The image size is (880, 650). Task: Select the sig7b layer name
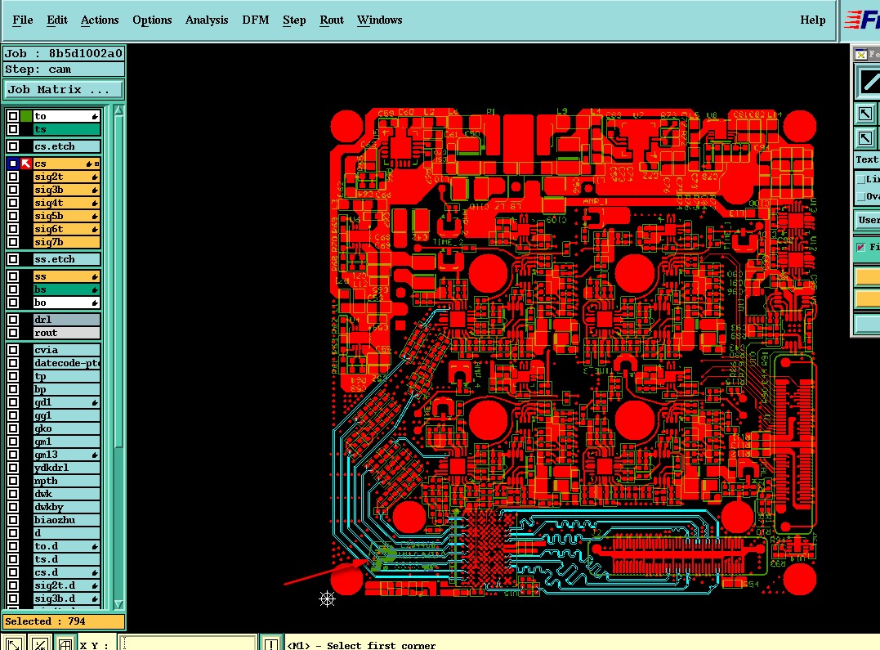click(x=66, y=242)
